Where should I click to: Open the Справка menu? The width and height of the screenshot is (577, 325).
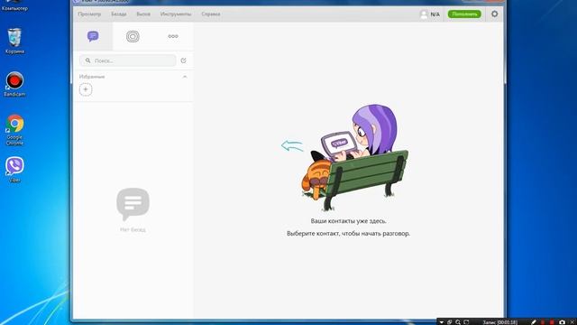211,14
